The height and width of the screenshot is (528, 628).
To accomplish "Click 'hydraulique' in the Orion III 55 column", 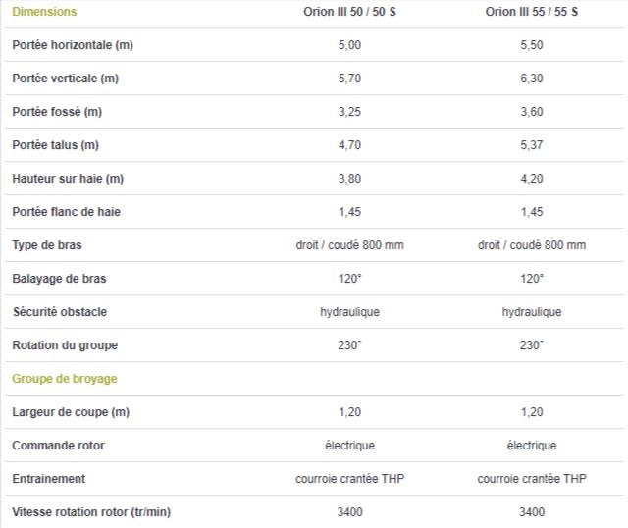I will point(532,312).
